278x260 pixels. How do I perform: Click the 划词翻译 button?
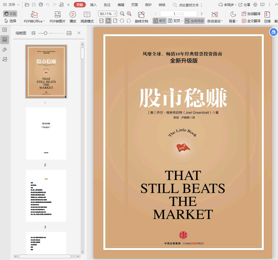[x=251, y=14]
